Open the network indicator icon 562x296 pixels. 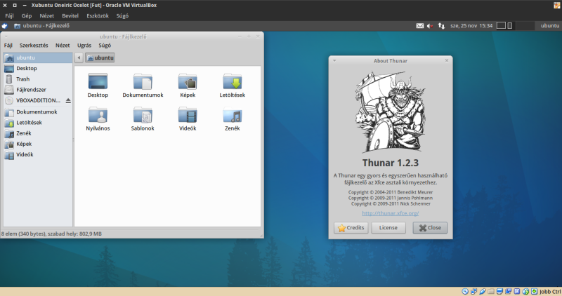pos(441,26)
